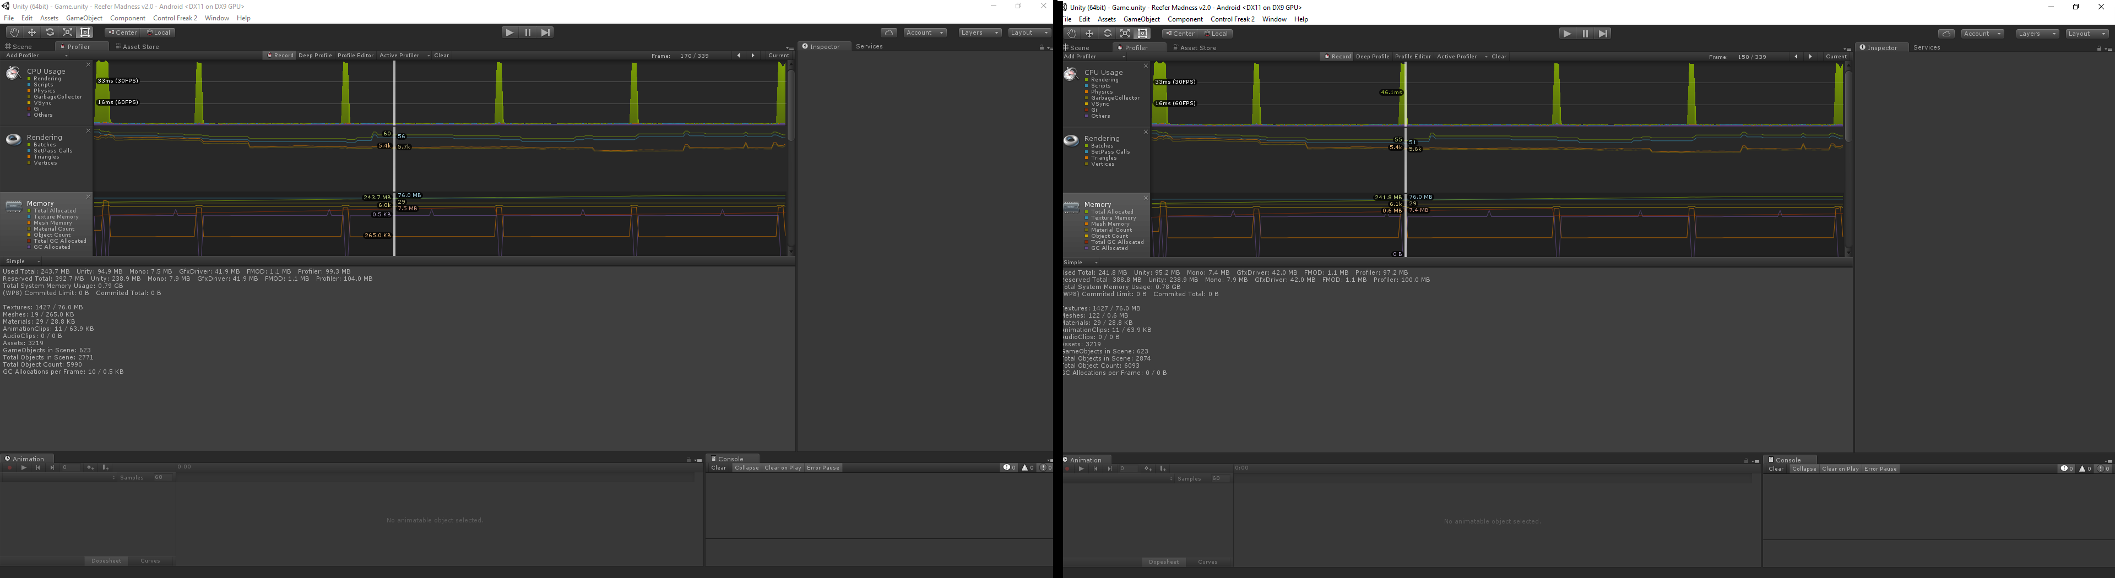Switch to Scene tab in left window

point(20,47)
